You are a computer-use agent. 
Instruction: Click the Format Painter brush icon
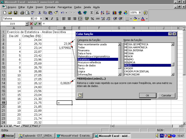pos(56,13)
